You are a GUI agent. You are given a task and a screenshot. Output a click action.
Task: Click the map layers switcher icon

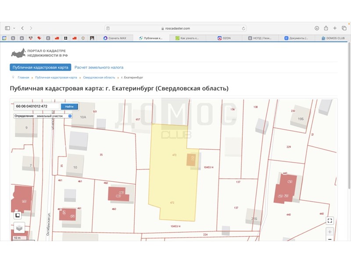coord(19,228)
